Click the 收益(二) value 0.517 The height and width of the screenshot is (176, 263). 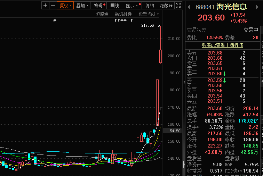click(216, 171)
